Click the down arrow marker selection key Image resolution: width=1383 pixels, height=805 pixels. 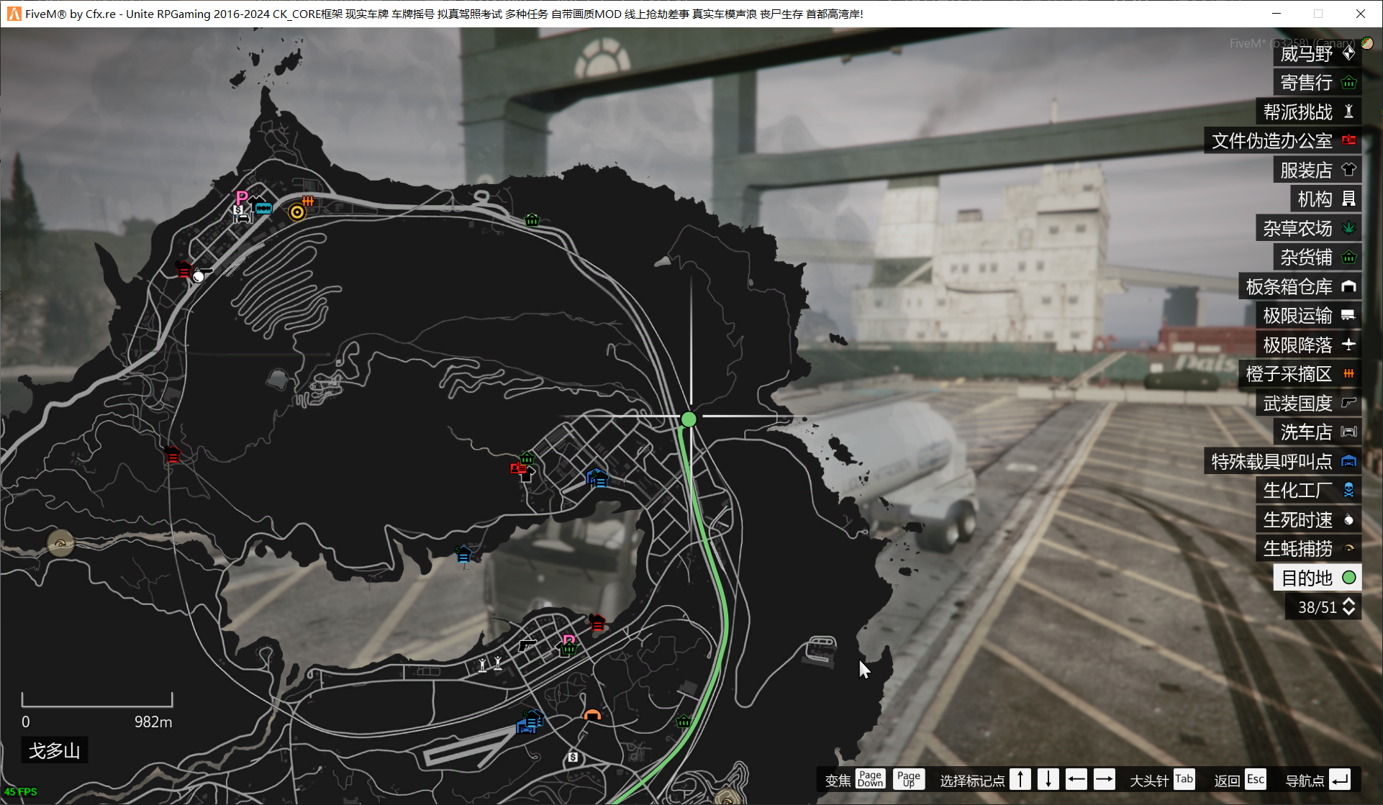tap(1048, 779)
